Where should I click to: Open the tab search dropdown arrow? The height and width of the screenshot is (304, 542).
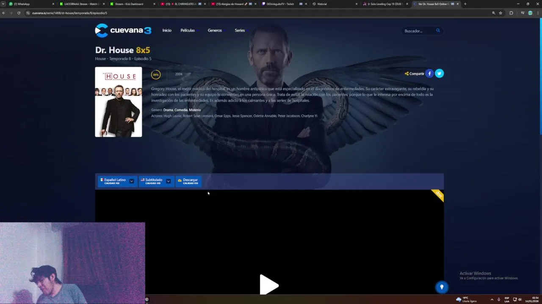3,4
